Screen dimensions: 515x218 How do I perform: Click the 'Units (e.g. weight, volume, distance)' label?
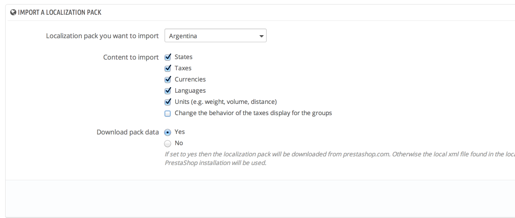coord(225,102)
